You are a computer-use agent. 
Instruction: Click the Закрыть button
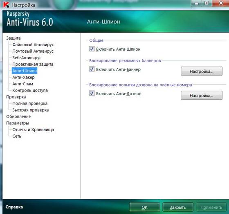click(x=178, y=207)
